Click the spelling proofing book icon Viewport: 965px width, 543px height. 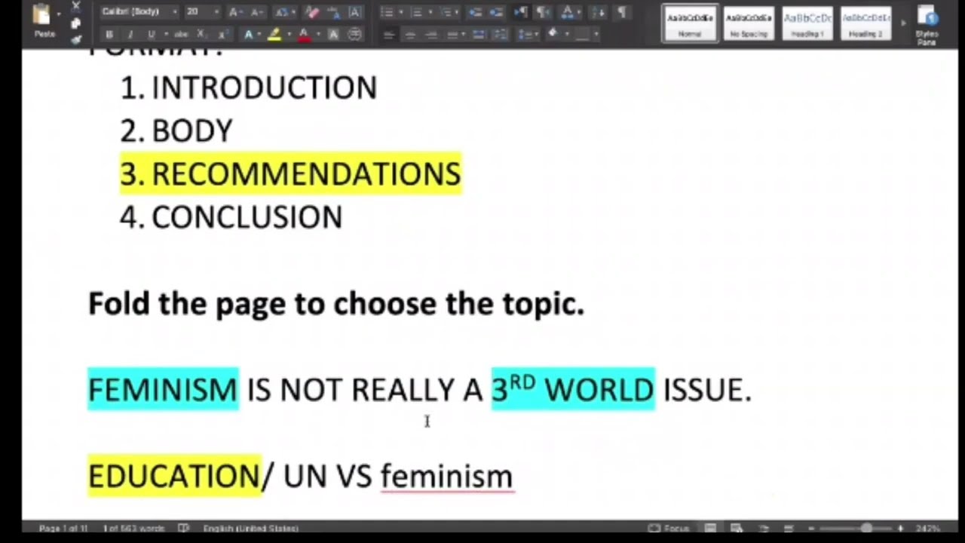coord(183,529)
